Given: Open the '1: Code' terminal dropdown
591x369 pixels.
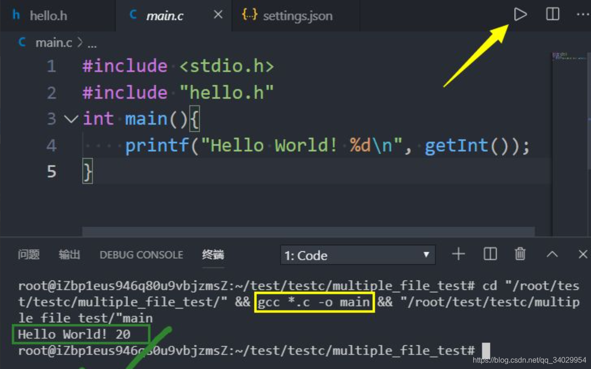Looking at the screenshot, I should [x=357, y=255].
